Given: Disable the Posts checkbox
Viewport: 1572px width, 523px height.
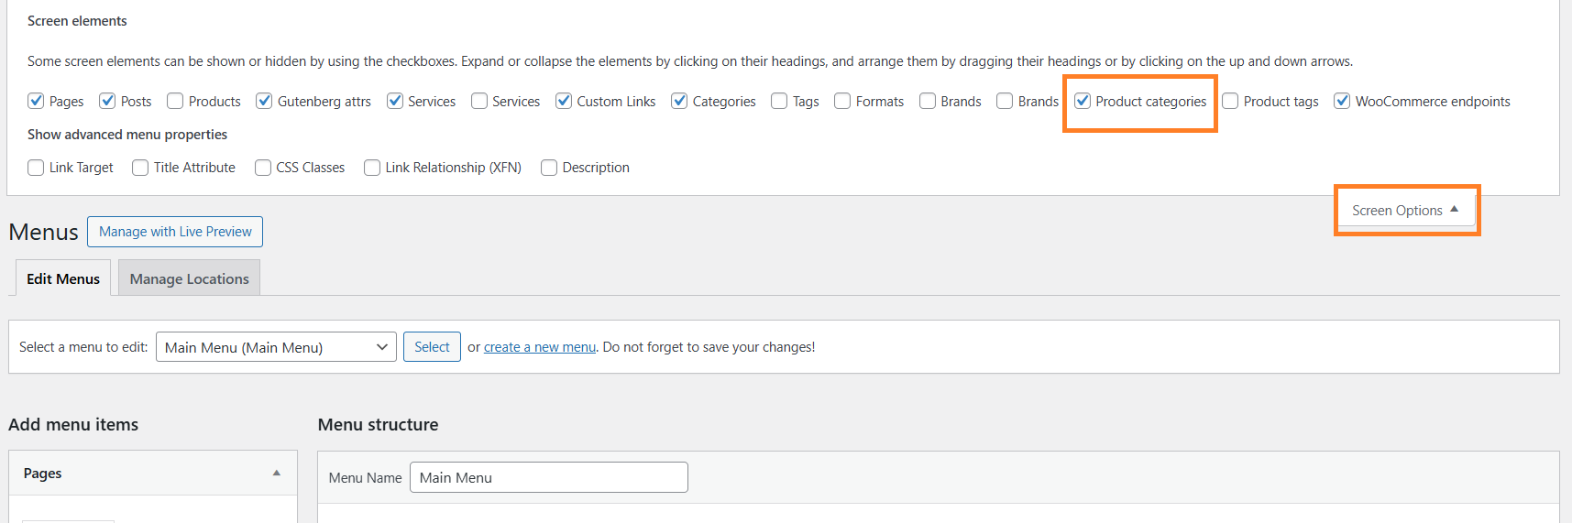Looking at the screenshot, I should [x=108, y=101].
